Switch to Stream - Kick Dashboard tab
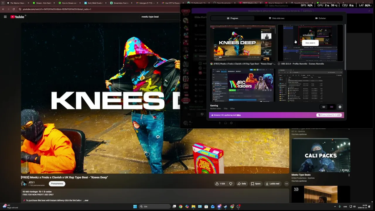The image size is (375, 211). pyautogui.click(x=44, y=3)
